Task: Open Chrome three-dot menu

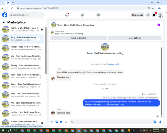Action: [x=164, y=8]
